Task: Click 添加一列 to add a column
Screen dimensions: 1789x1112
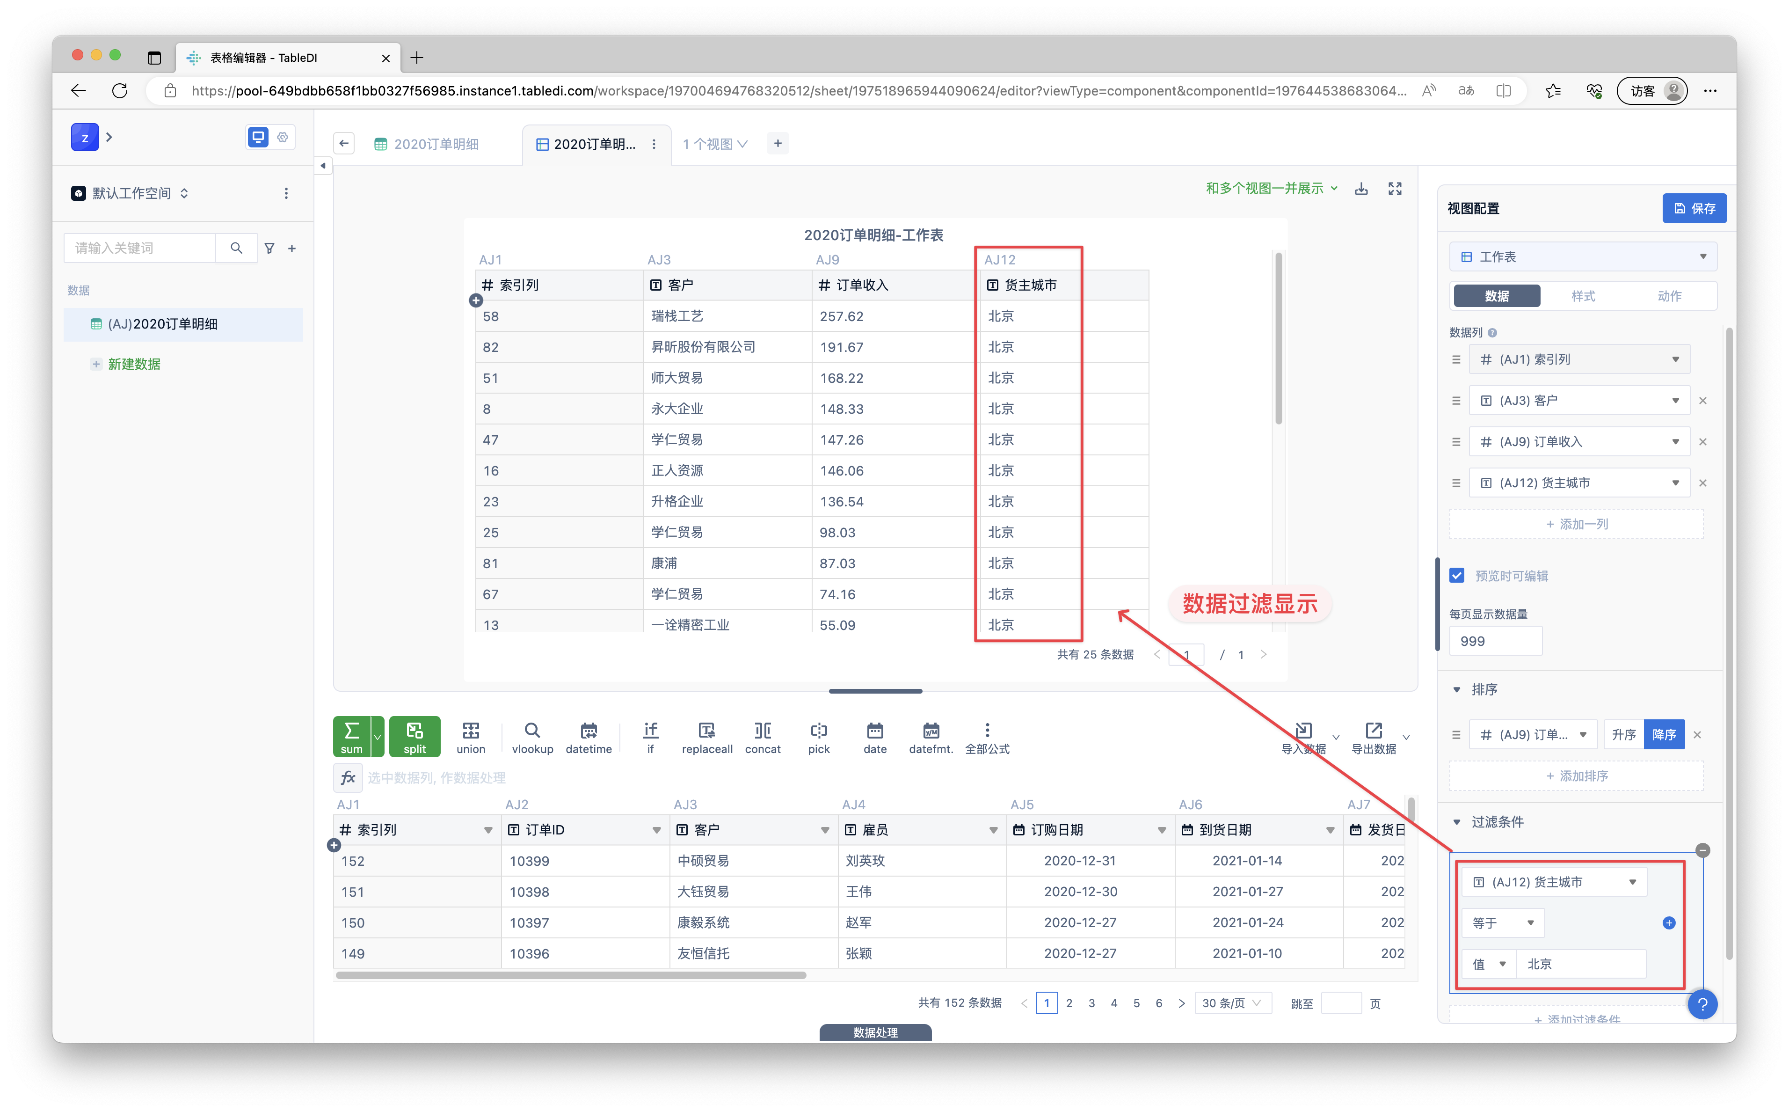Action: pos(1577,524)
